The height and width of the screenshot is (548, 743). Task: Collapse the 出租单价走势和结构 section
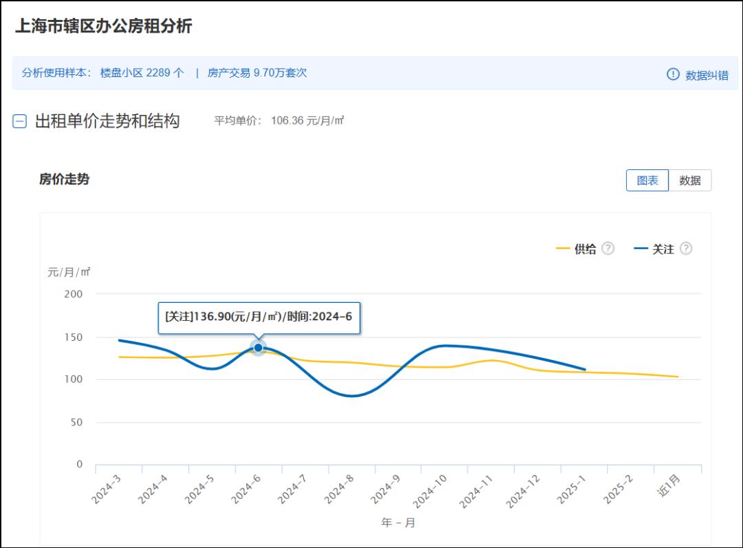coord(19,121)
